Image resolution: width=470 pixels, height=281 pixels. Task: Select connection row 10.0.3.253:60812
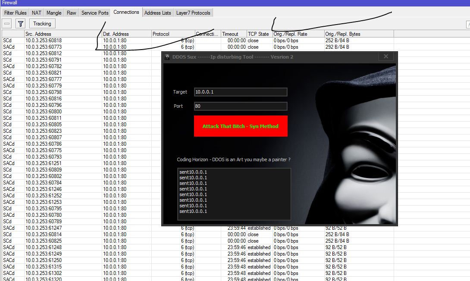point(81,53)
